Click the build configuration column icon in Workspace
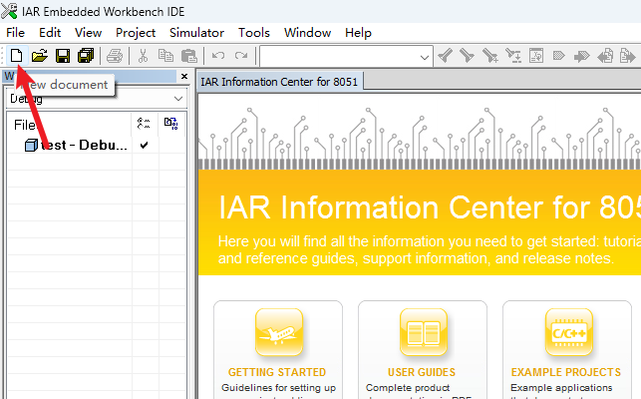This screenshot has width=641, height=399. 144,124
